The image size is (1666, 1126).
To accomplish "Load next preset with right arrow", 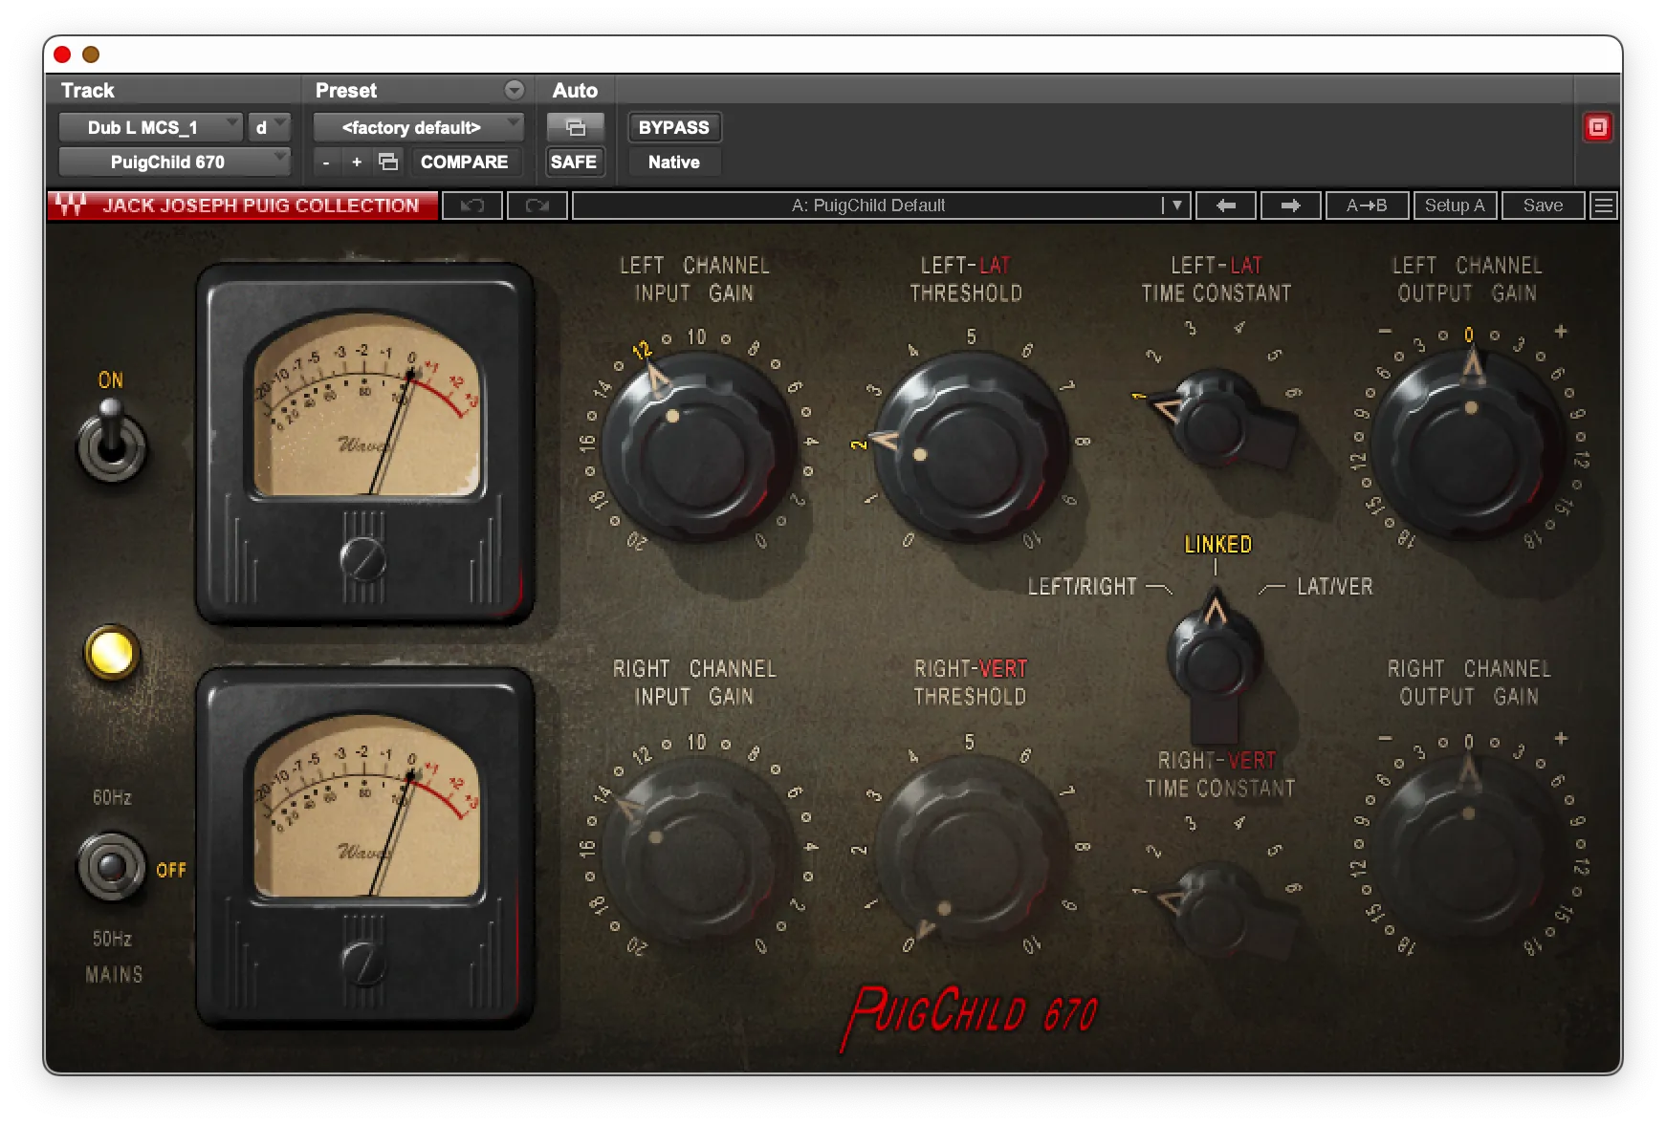I will click(1290, 206).
